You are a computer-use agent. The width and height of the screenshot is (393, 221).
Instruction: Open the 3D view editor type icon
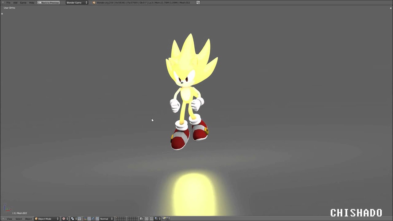tap(3, 219)
